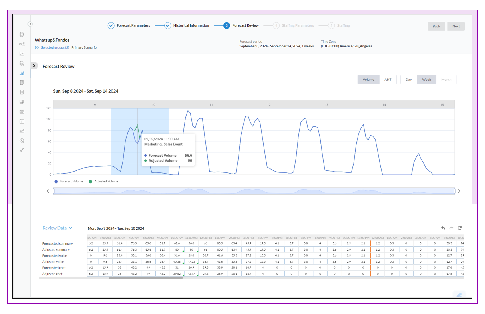The height and width of the screenshot is (314, 485).
Task: Go to Historical Information step
Action: pyautogui.click(x=191, y=25)
